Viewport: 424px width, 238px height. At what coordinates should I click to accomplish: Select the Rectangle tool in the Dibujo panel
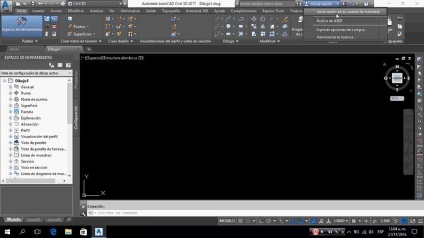click(240, 26)
